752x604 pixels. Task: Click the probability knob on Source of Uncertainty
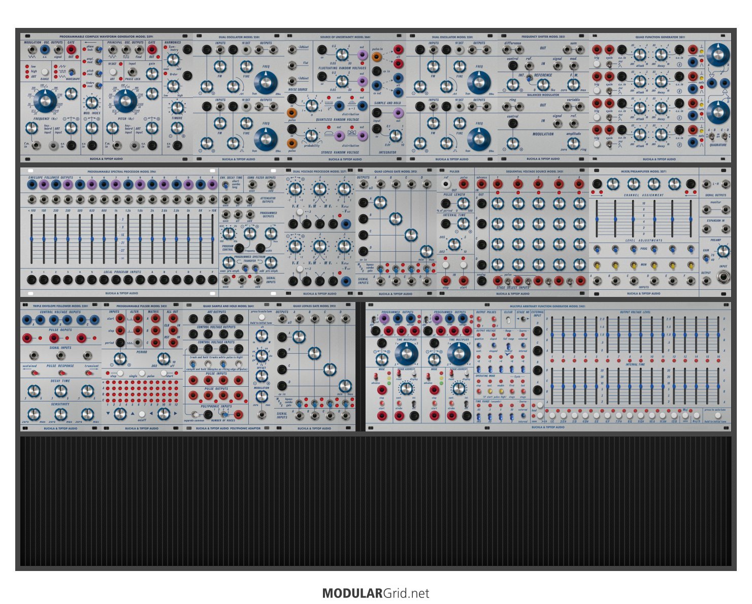coord(311,136)
